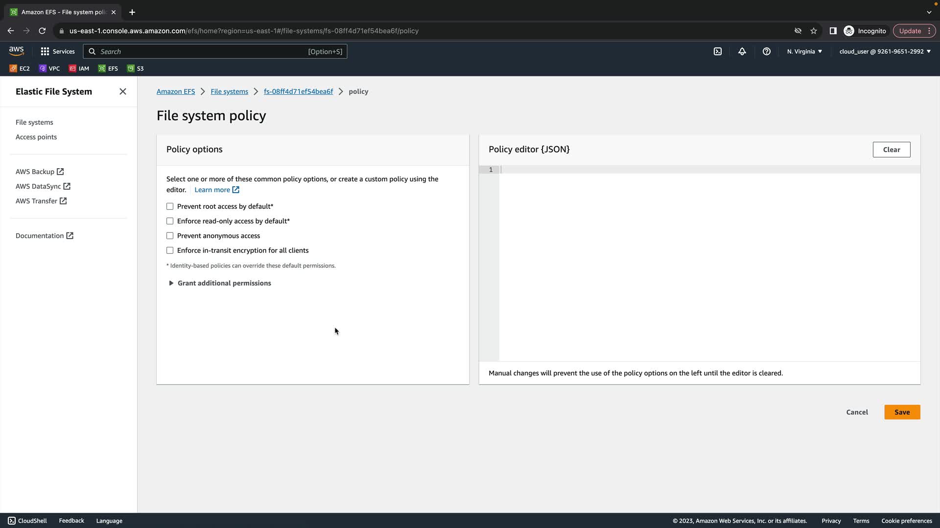
Task: Click the IAM shortcut in favorites bar
Action: [x=79, y=68]
